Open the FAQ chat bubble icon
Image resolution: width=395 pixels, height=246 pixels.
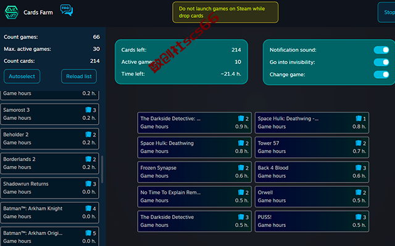click(x=67, y=10)
